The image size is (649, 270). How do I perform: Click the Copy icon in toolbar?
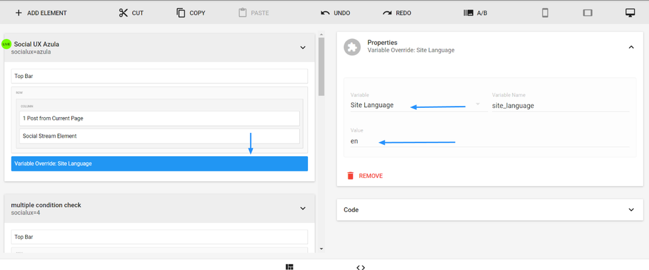(x=181, y=13)
